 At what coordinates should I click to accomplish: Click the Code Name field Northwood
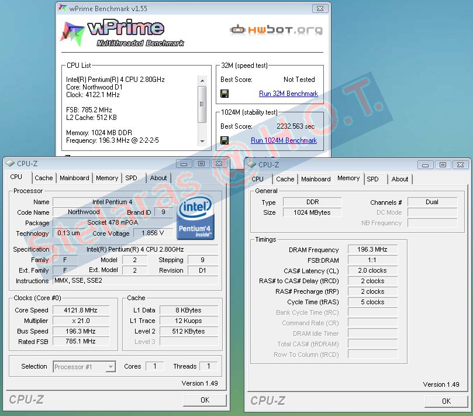[x=84, y=212]
